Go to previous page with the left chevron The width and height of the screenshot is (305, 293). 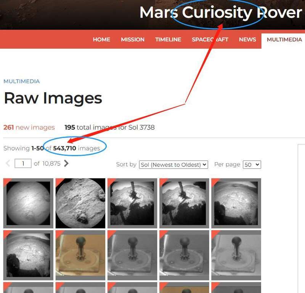click(x=8, y=163)
